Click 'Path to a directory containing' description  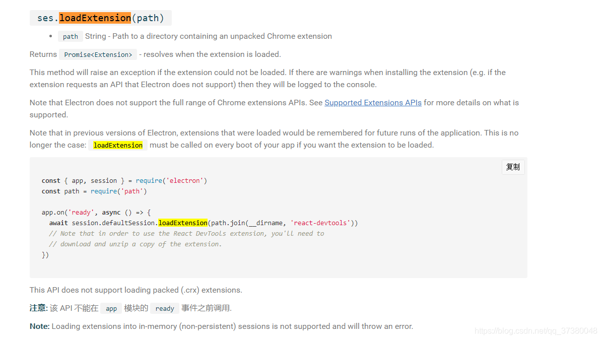coord(222,36)
